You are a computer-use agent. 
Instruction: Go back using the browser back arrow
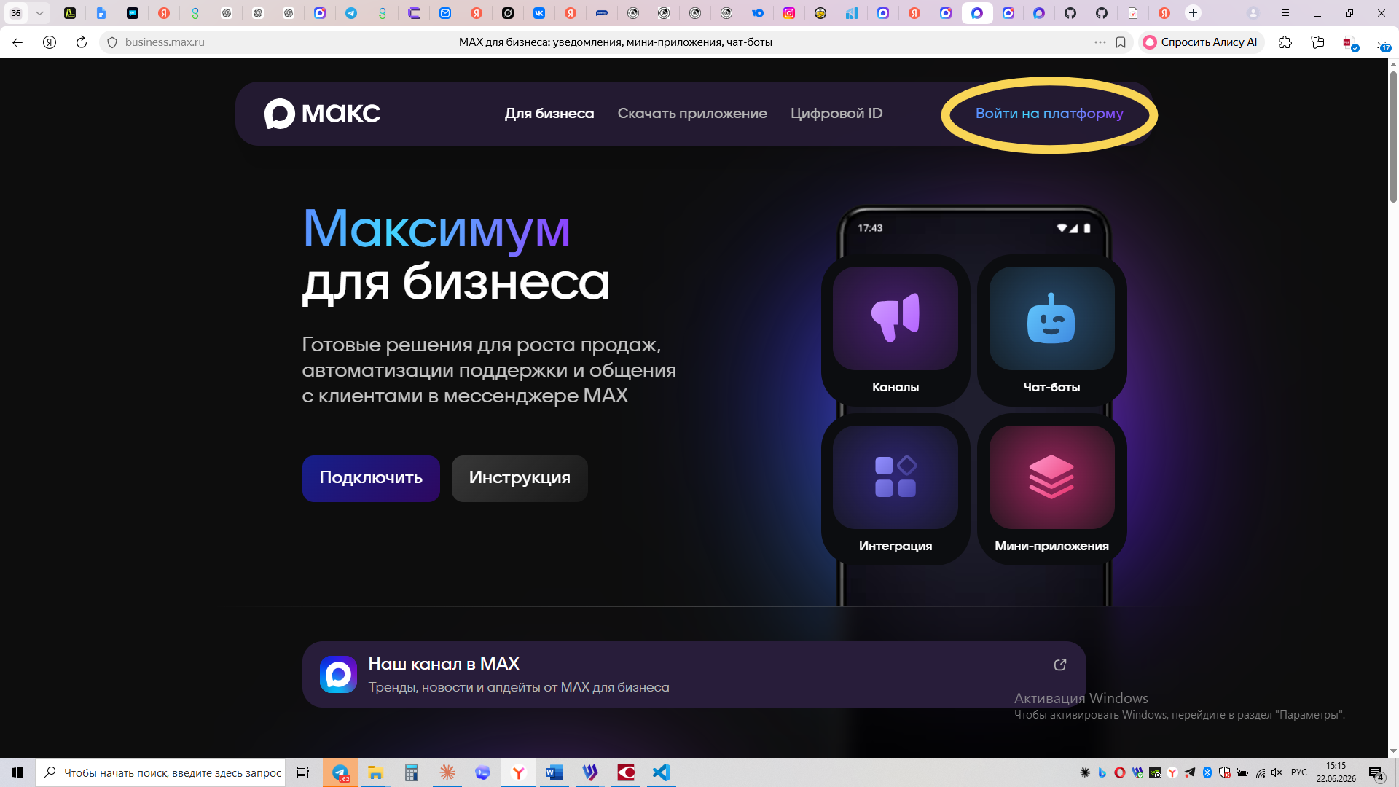pyautogui.click(x=17, y=42)
